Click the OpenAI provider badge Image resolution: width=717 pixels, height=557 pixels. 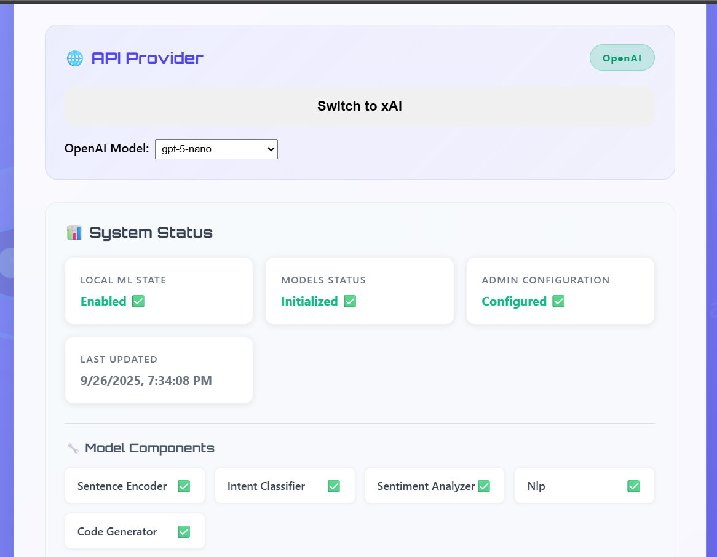(622, 58)
